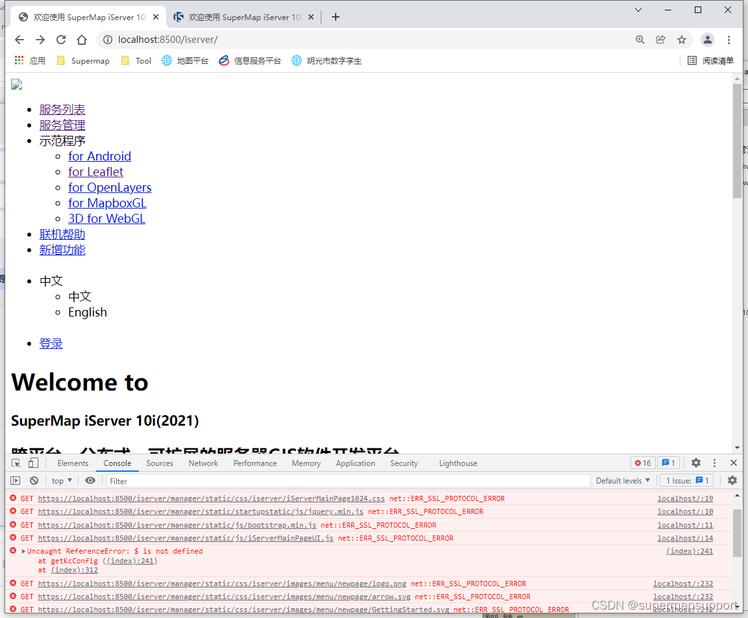The height and width of the screenshot is (618, 748).
Task: Open console settings gear icon
Action: [732, 480]
